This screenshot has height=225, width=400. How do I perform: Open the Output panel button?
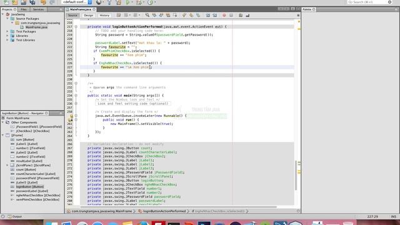pyautogui.click(x=15, y=217)
